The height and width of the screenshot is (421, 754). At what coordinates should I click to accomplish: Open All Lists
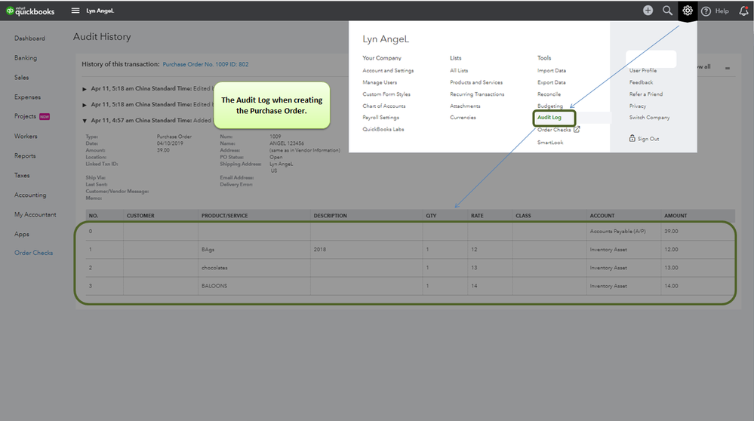pos(459,71)
